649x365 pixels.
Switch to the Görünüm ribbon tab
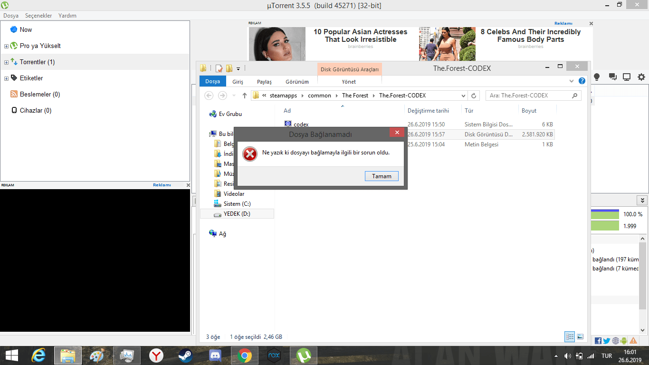[x=297, y=82]
